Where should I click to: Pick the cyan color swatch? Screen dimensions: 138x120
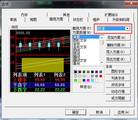(x=92, y=80)
